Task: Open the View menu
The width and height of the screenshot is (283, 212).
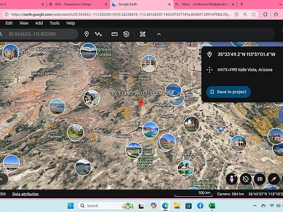Action: [24, 23]
